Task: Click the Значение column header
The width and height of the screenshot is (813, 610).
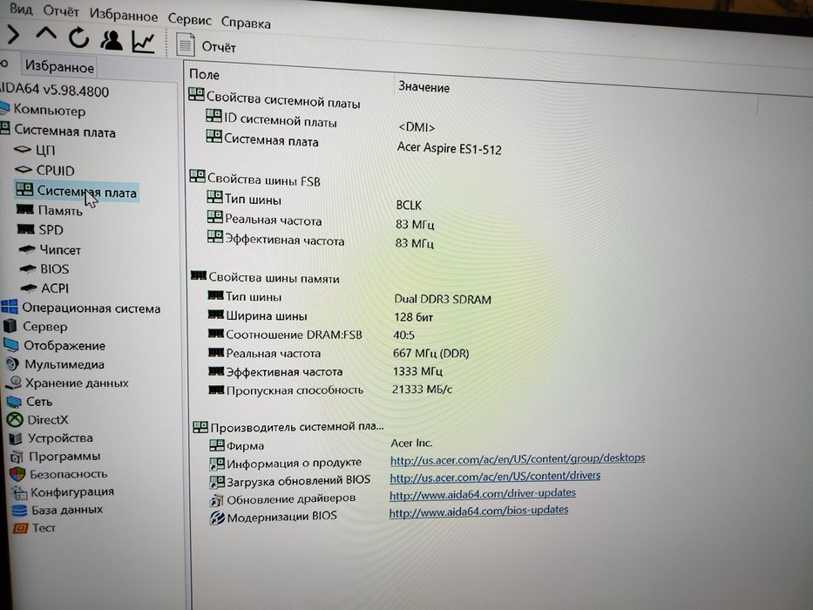Action: point(423,86)
